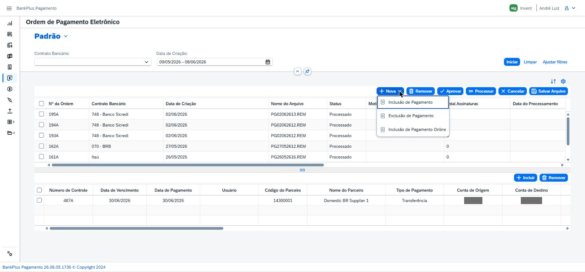Expand the sidebar folder submenu arrow
Image resolution: width=585 pixels, height=272 pixels.
pos(14,133)
